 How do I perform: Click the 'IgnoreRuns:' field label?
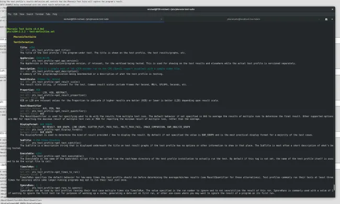[x=27, y=185]
